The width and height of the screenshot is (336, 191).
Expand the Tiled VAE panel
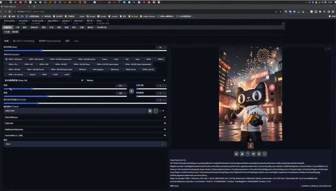[x=85, y=123]
